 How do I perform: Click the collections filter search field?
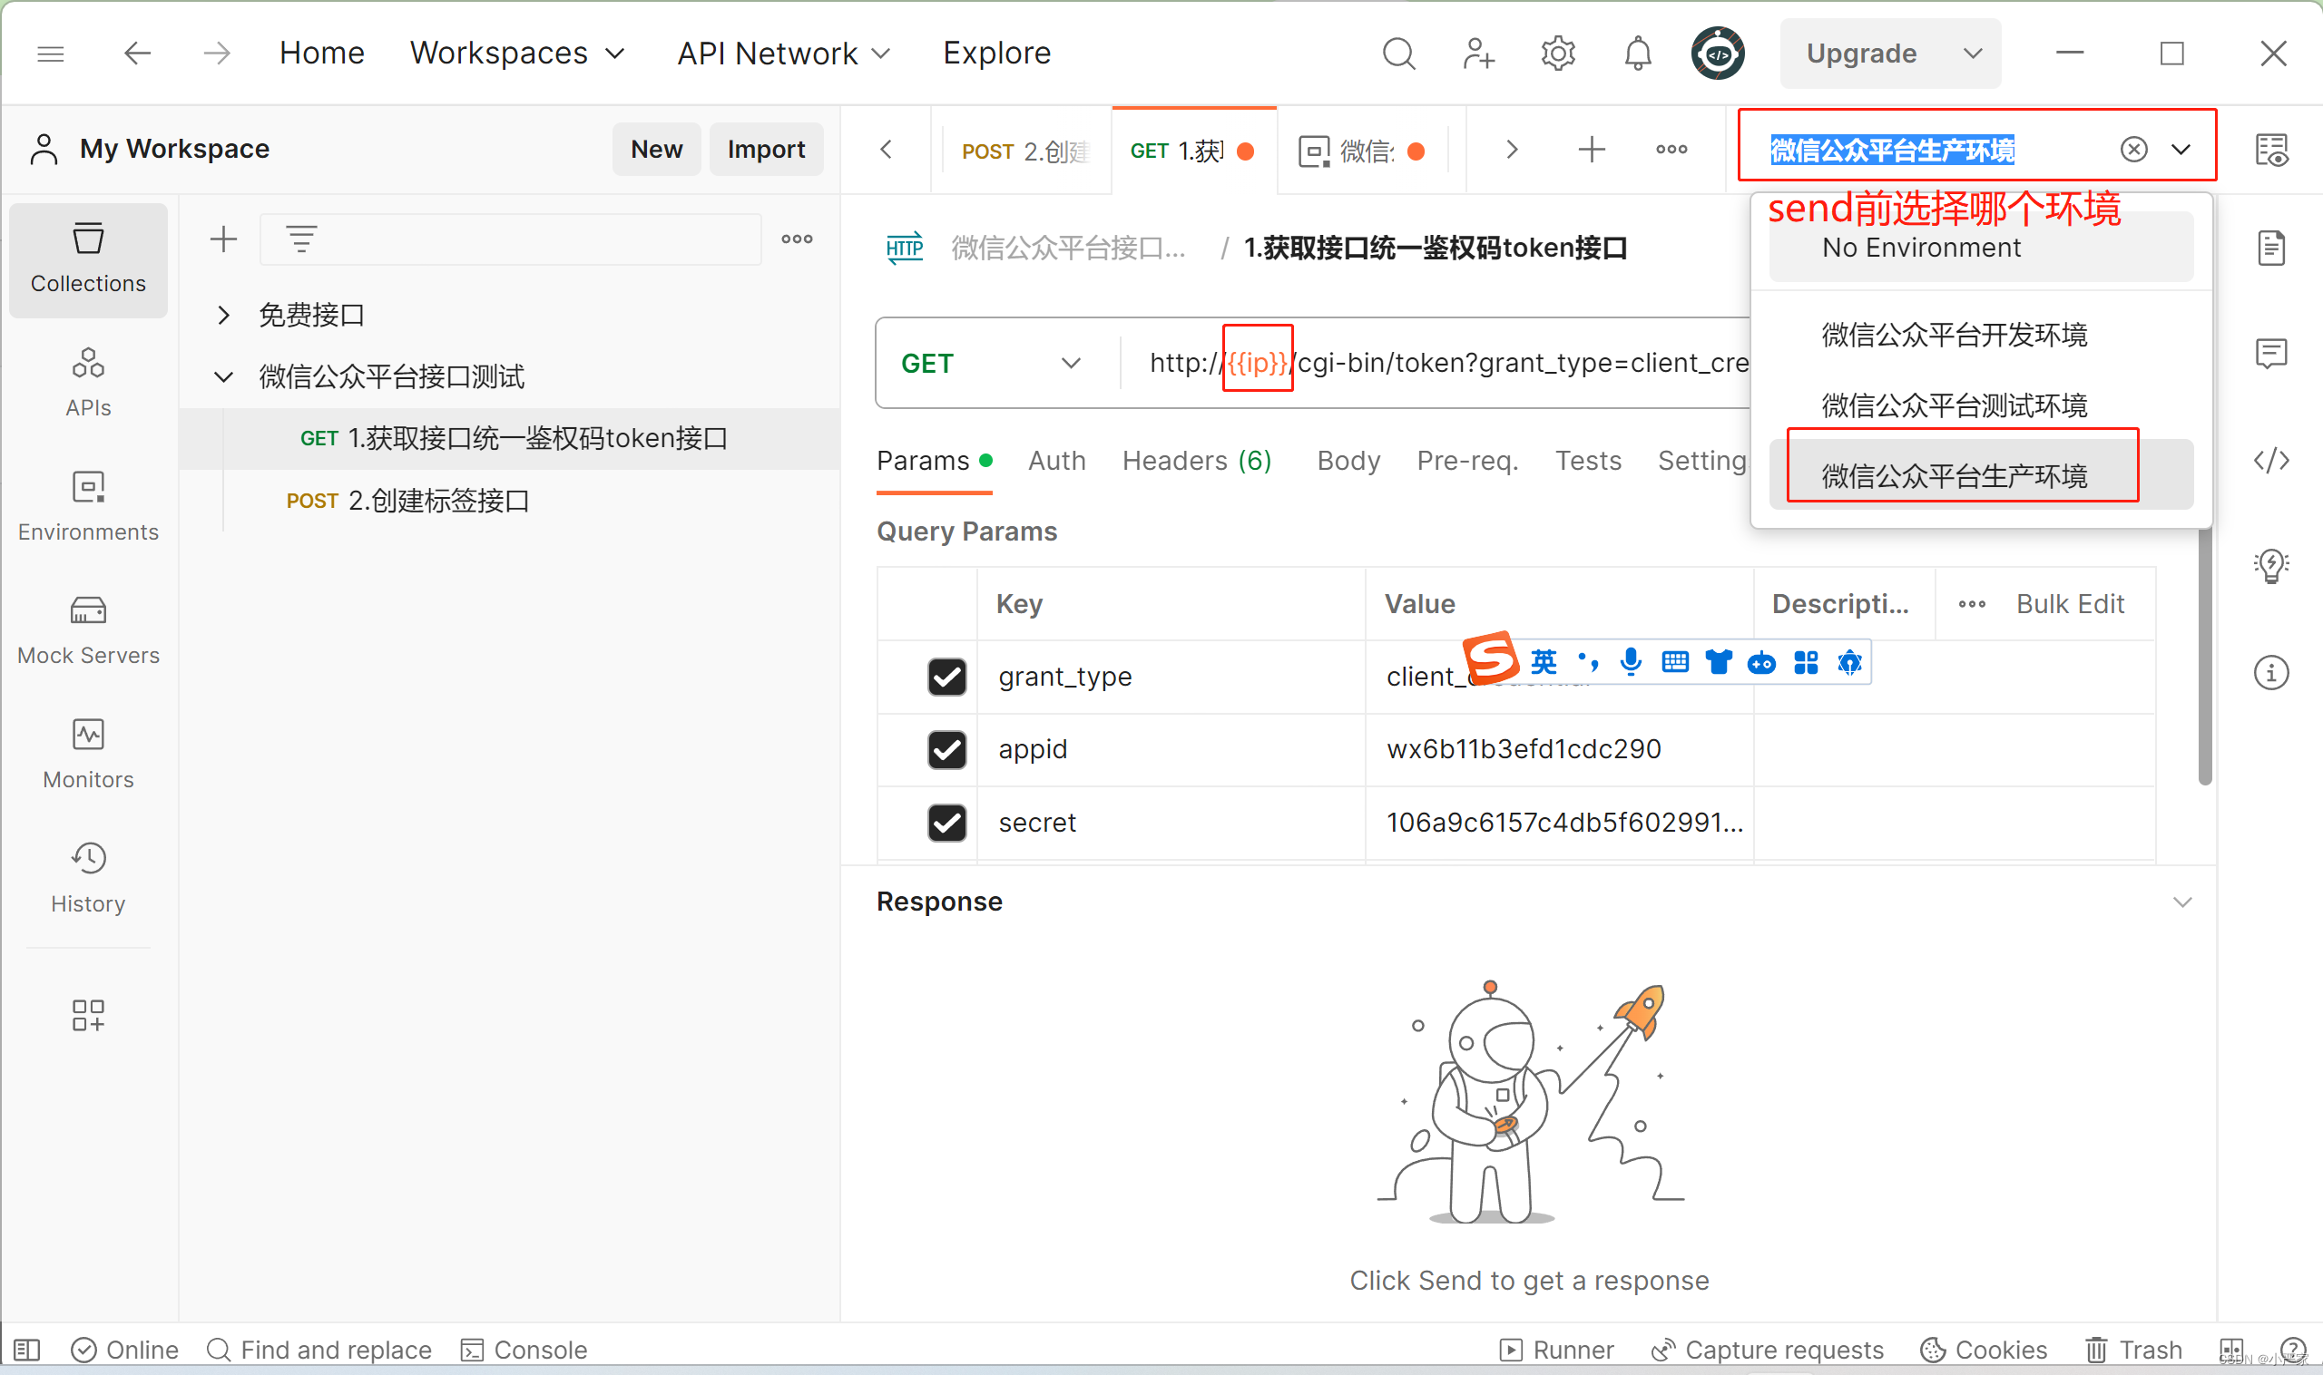coord(511,240)
